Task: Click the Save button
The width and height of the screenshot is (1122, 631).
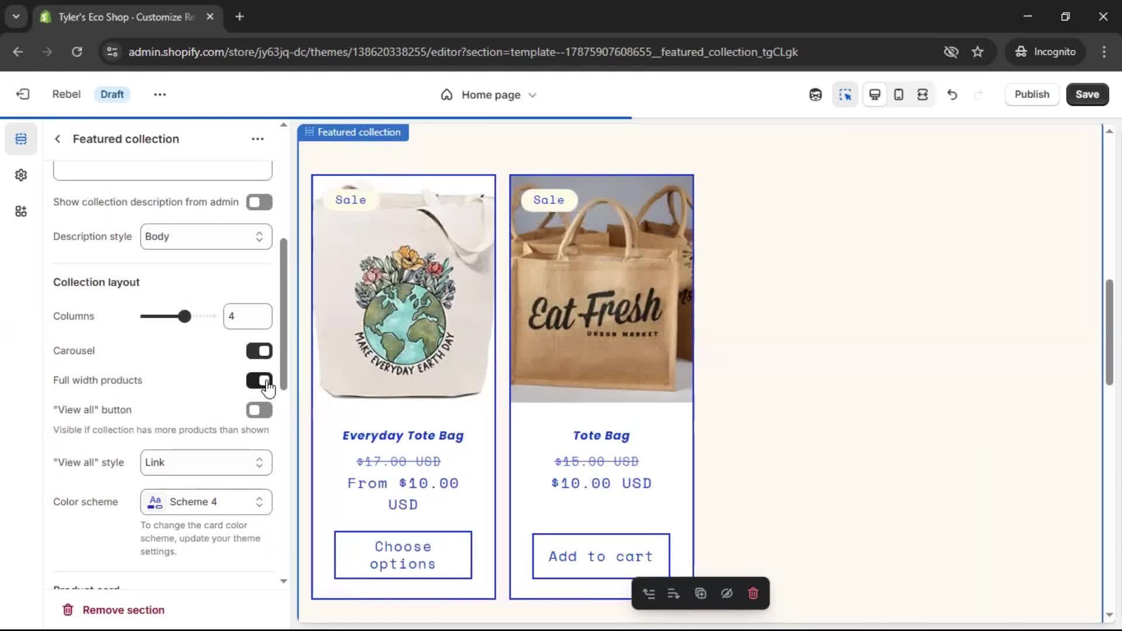Action: point(1087,95)
